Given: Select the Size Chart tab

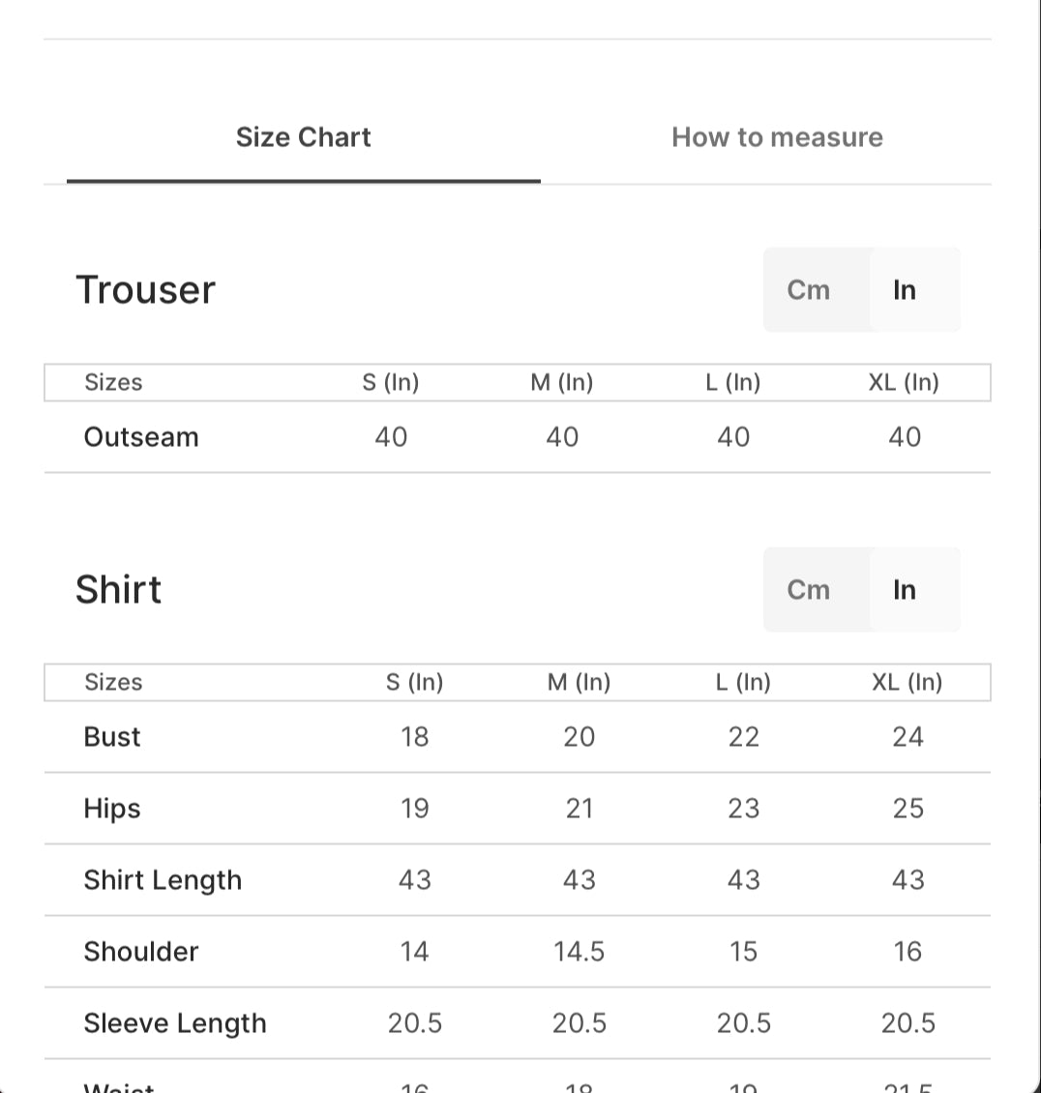Looking at the screenshot, I should 304,137.
